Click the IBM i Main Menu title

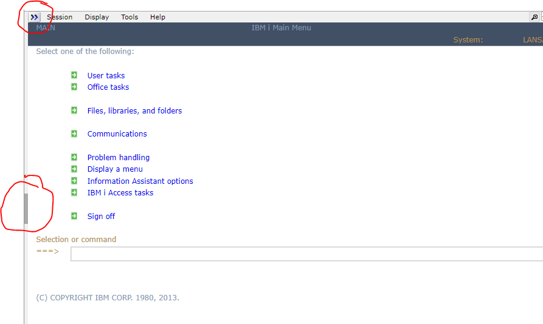click(281, 28)
